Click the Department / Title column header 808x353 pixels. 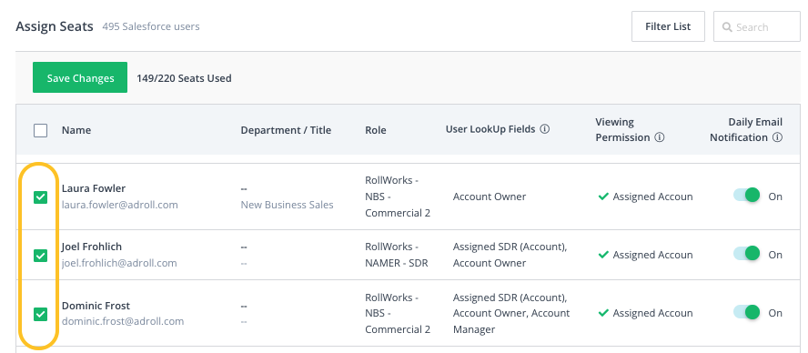[x=286, y=130]
